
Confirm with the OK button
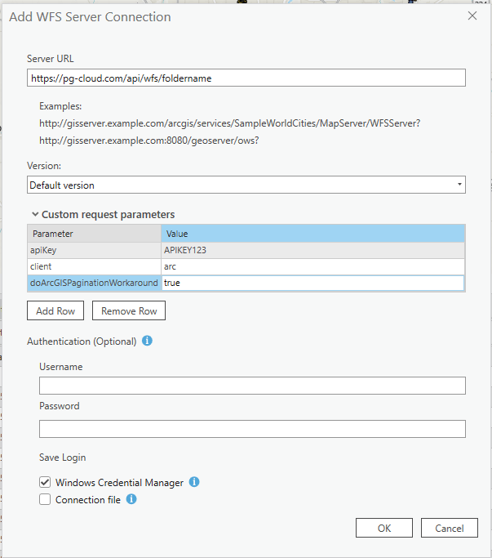tap(384, 528)
